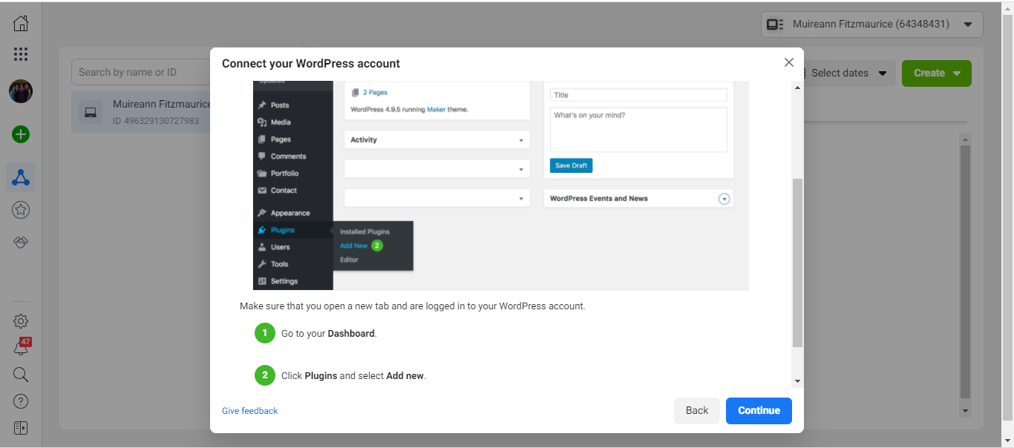Viewport: 1014px width, 448px height.
Task: Open the Give feedback link
Action: (250, 411)
